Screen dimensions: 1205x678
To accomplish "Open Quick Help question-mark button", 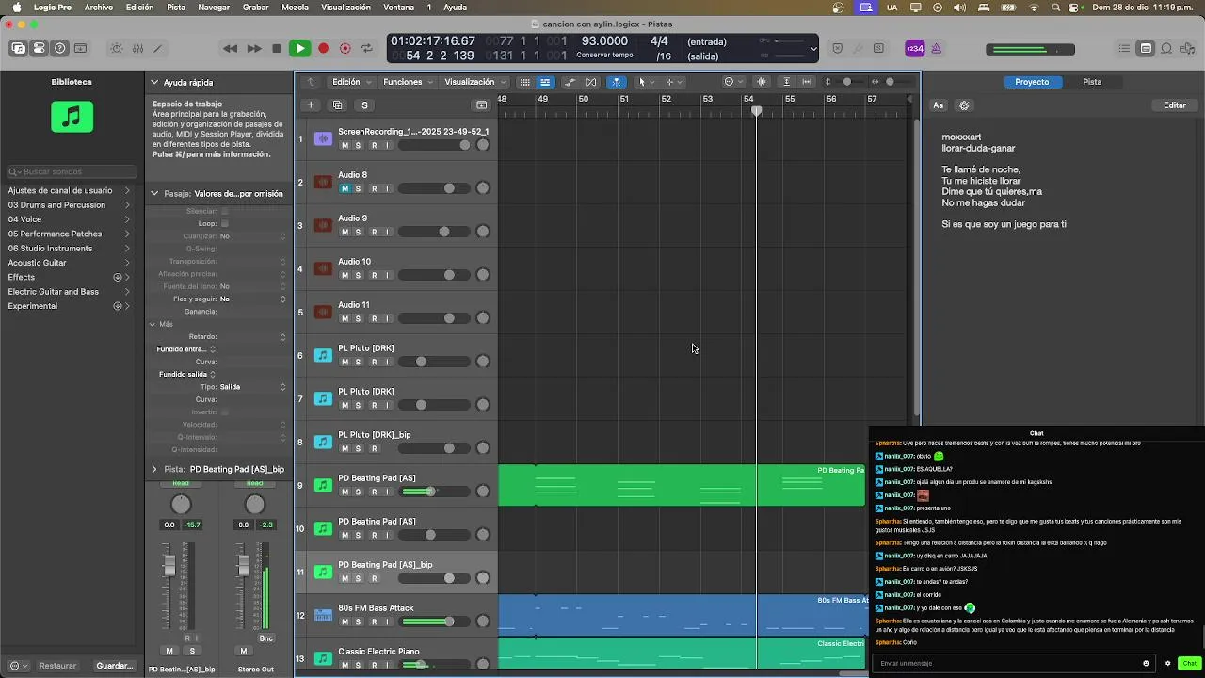I will (60, 48).
